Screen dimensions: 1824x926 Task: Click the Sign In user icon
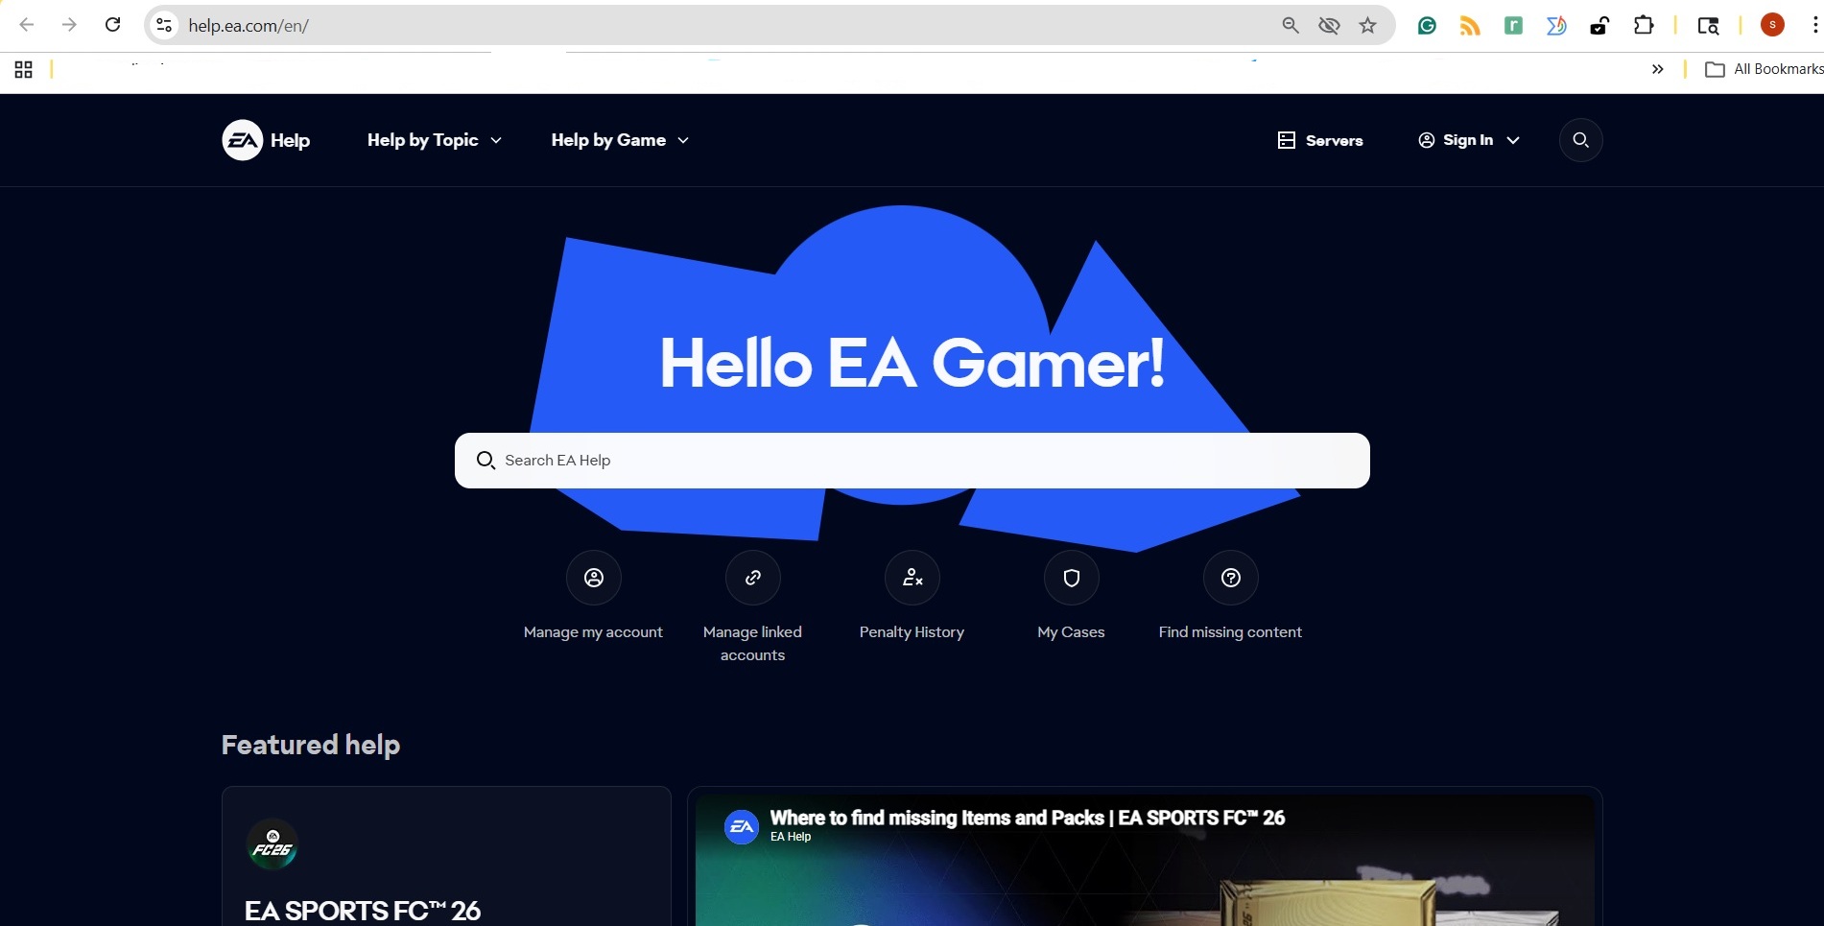1427,140
